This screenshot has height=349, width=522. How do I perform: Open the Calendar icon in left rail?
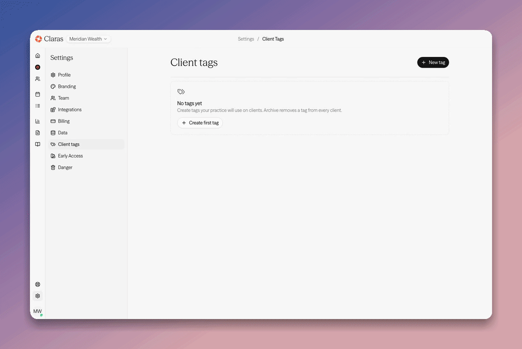[x=38, y=94]
